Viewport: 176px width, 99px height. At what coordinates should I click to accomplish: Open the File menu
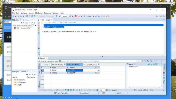[x=13, y=13]
